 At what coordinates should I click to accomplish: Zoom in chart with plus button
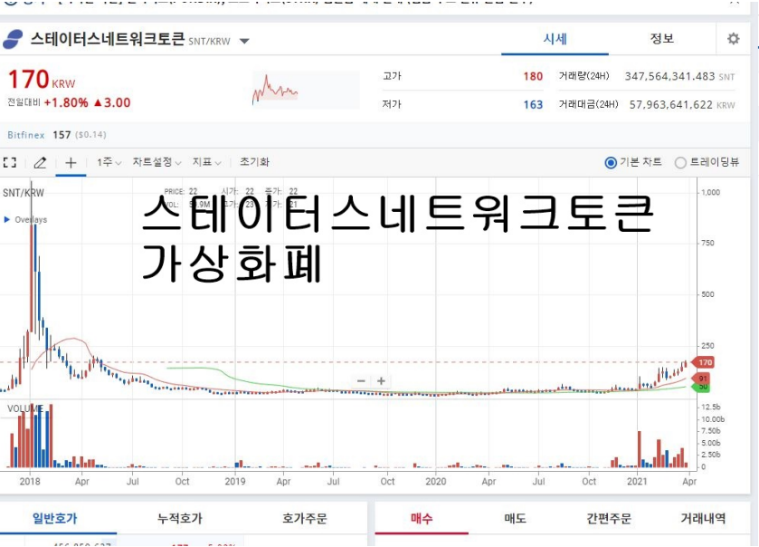382,380
